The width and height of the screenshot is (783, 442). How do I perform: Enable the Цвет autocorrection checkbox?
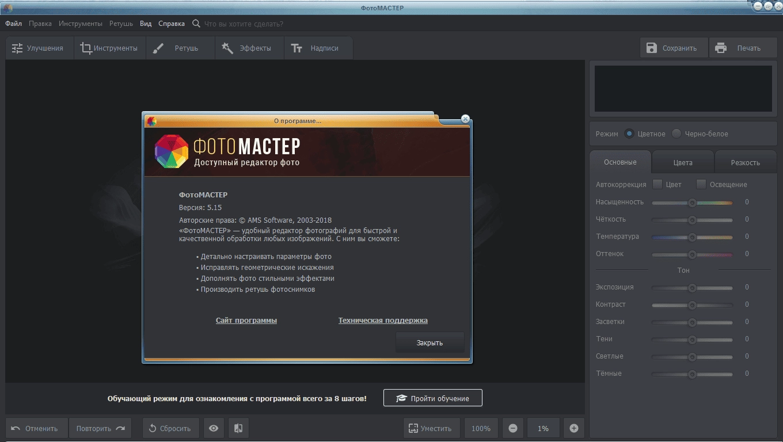pos(657,184)
